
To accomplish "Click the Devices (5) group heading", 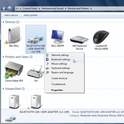I will pos(12,22).
